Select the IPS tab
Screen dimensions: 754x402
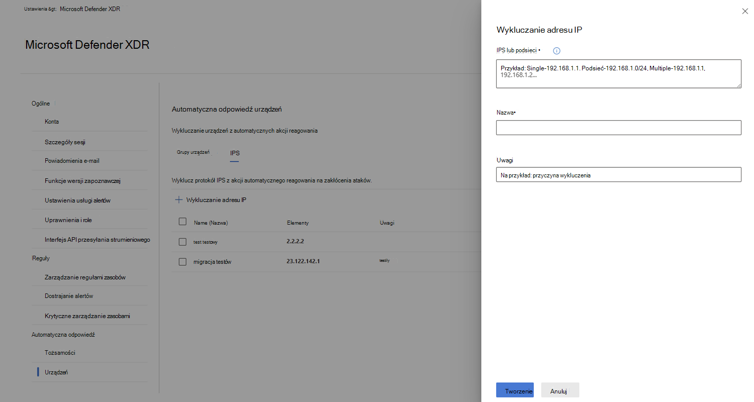pyautogui.click(x=235, y=152)
